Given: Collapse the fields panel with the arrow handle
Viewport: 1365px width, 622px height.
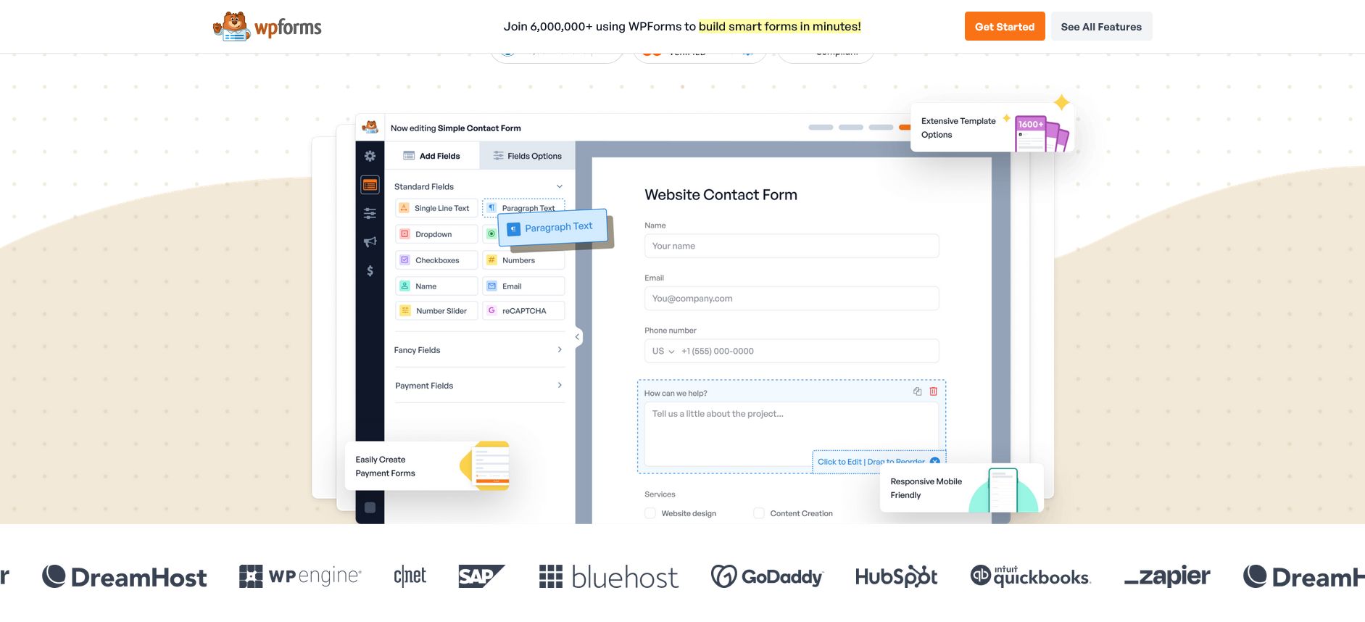Looking at the screenshot, I should tap(577, 336).
